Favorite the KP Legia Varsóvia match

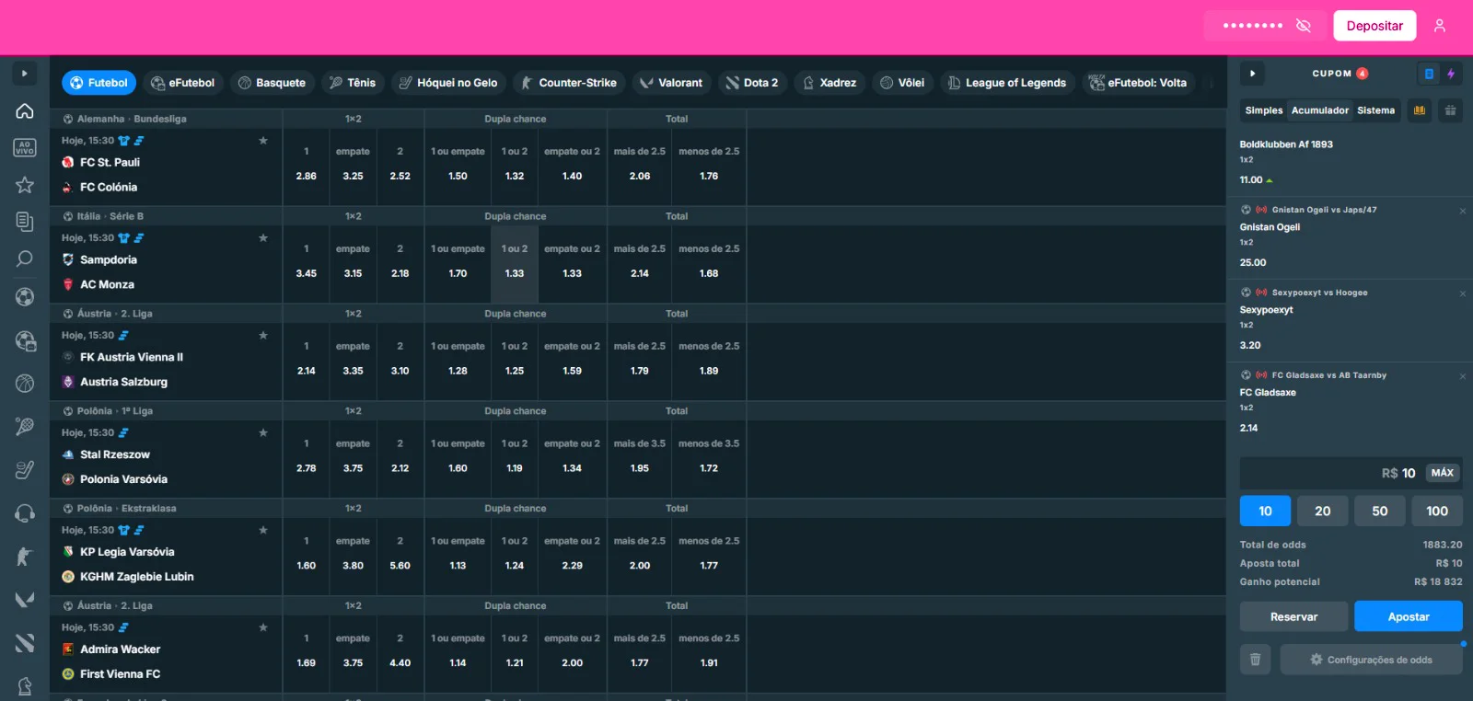pos(263,531)
